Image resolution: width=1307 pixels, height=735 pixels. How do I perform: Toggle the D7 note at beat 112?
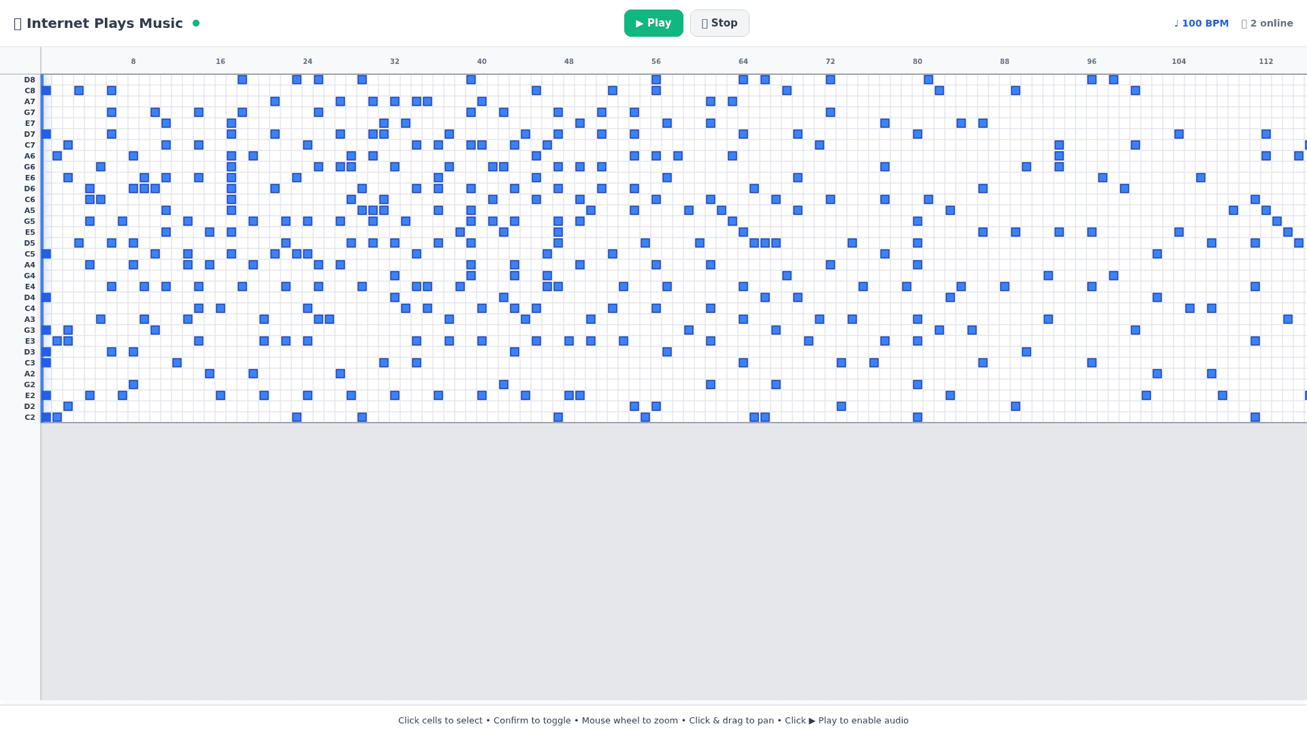point(1266,134)
